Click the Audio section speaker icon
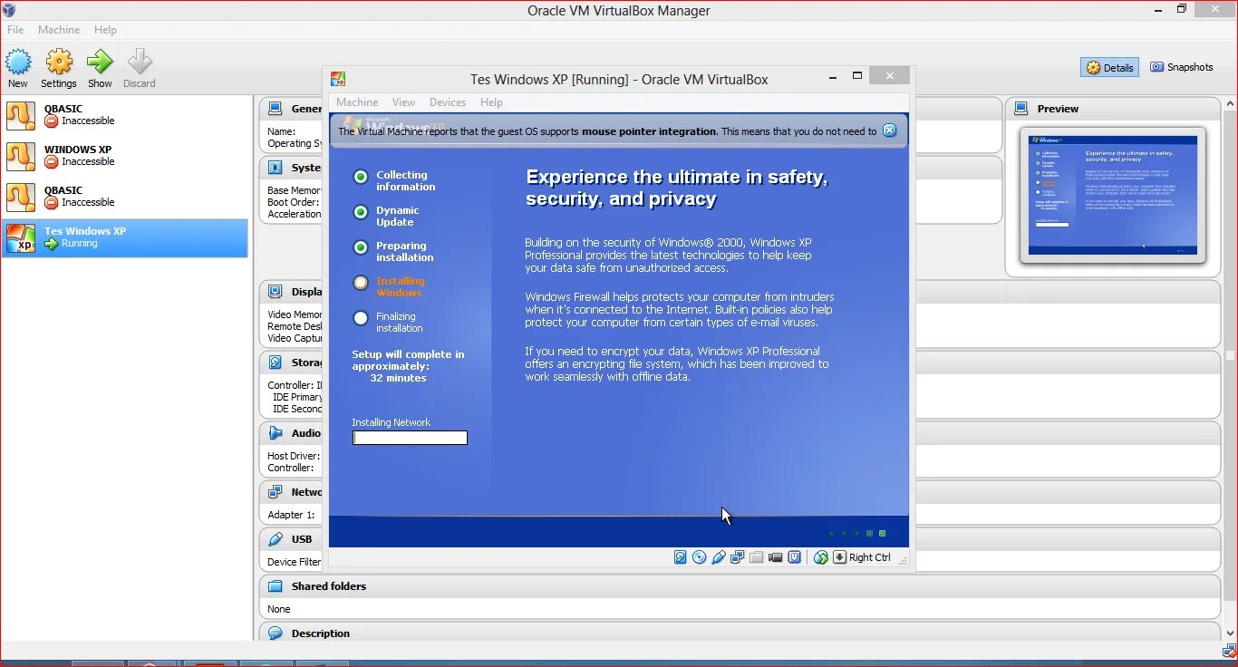The image size is (1238, 667). (x=275, y=433)
